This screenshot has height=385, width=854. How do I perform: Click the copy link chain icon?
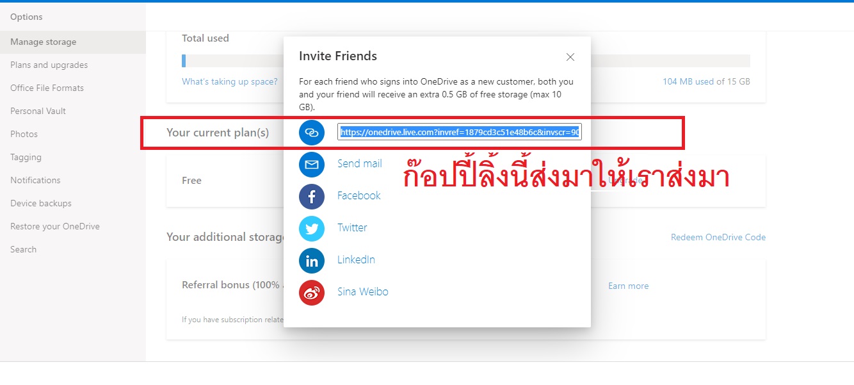[x=312, y=133]
